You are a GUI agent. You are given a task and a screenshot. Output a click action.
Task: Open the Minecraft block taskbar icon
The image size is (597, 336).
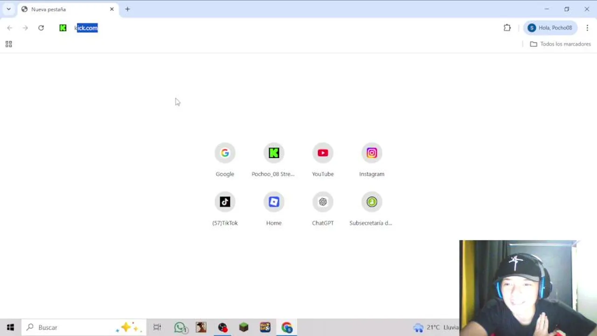[243, 328]
